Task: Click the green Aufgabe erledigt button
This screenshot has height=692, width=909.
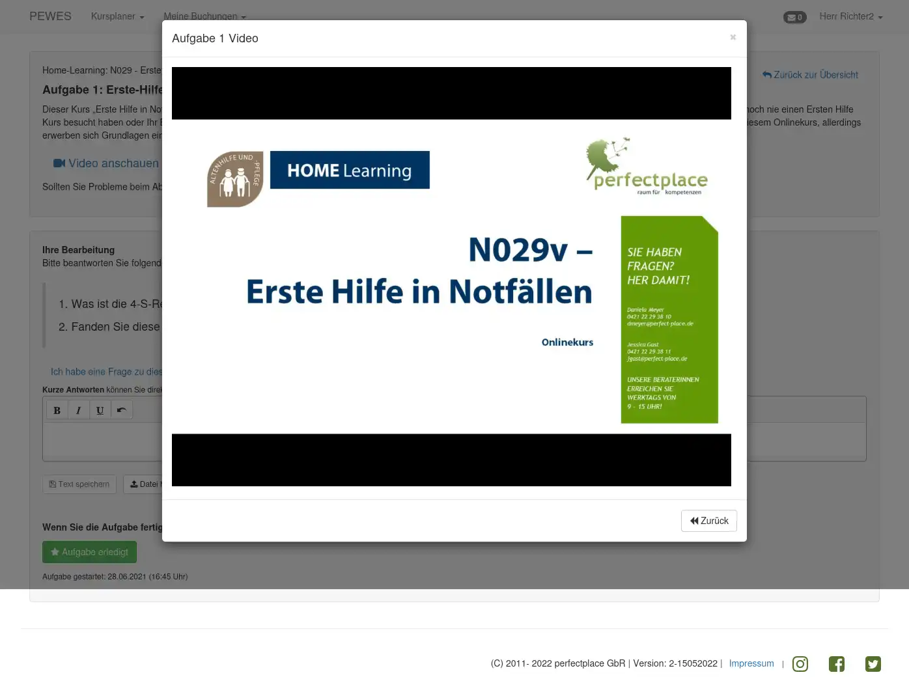Action: point(89,552)
